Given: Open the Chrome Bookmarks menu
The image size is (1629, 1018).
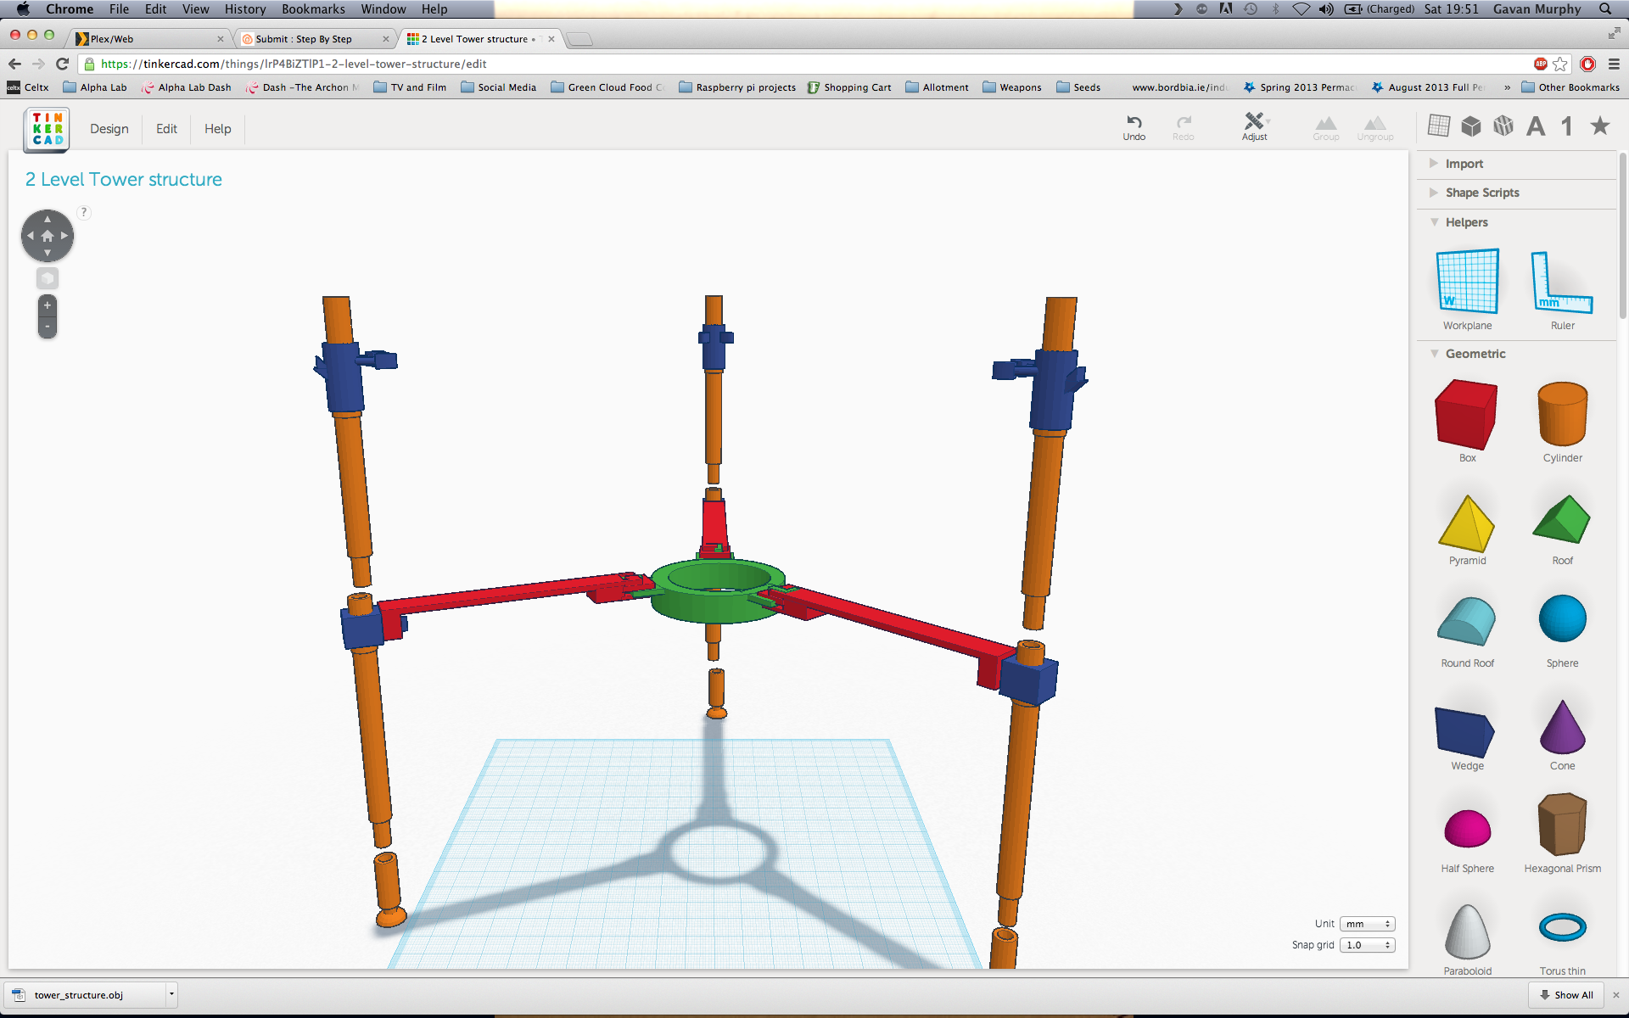Looking at the screenshot, I should click(313, 9).
